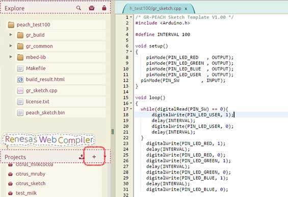Click the gr_sketch.cpp file icon
This screenshot has width=288, height=197.
[20, 90]
